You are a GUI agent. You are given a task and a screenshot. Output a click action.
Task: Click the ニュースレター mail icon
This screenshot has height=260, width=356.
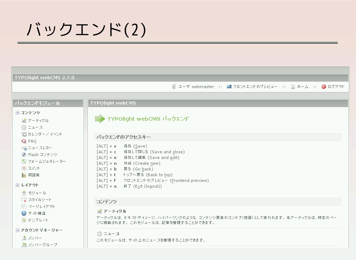[x=24, y=148]
